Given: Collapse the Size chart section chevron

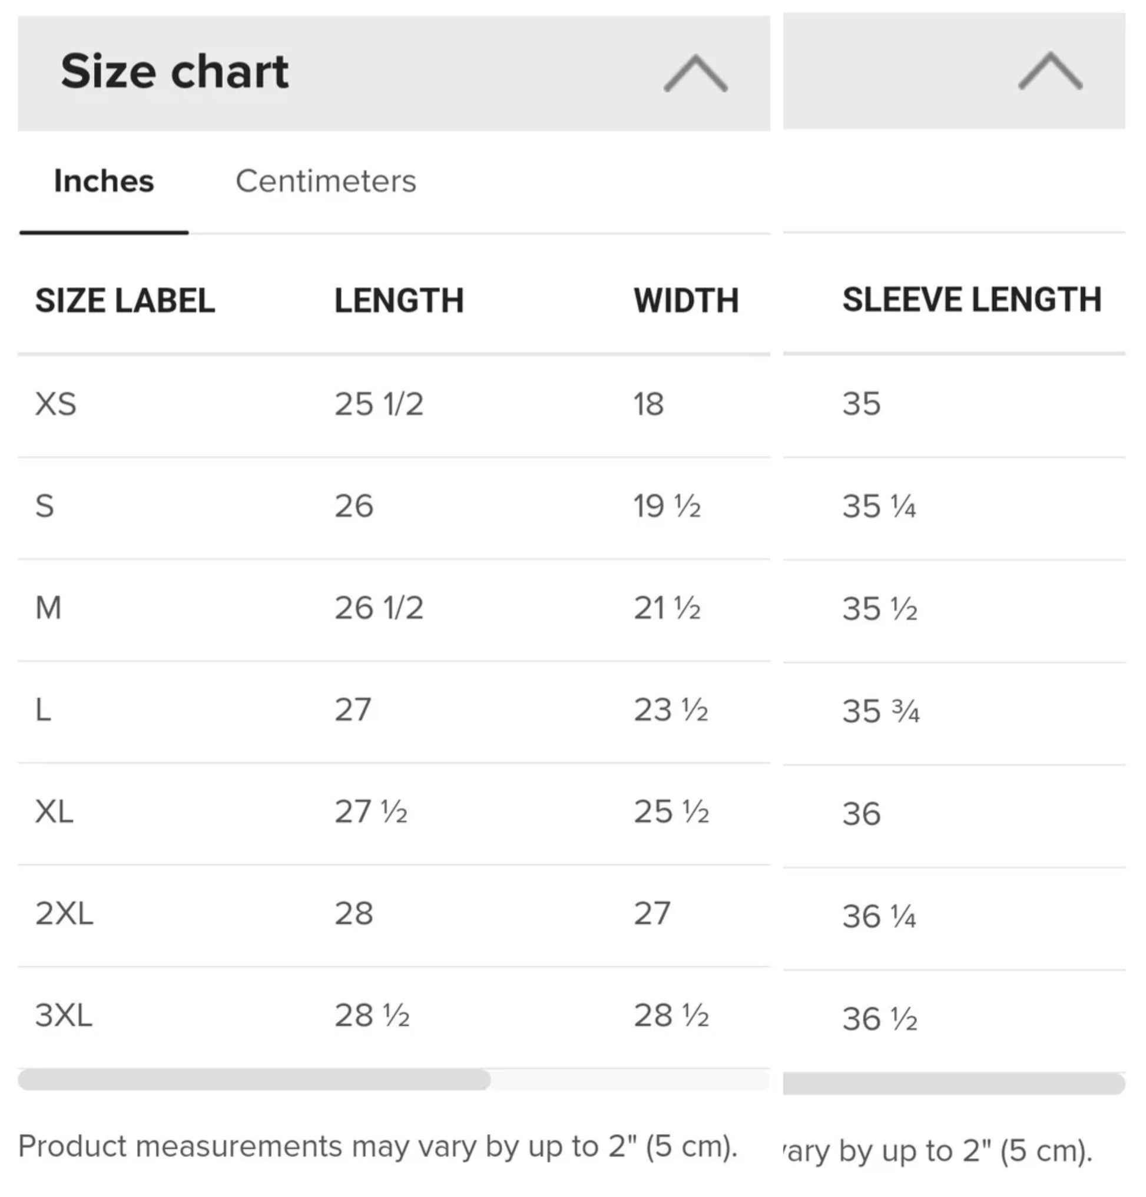Looking at the screenshot, I should 695,73.
